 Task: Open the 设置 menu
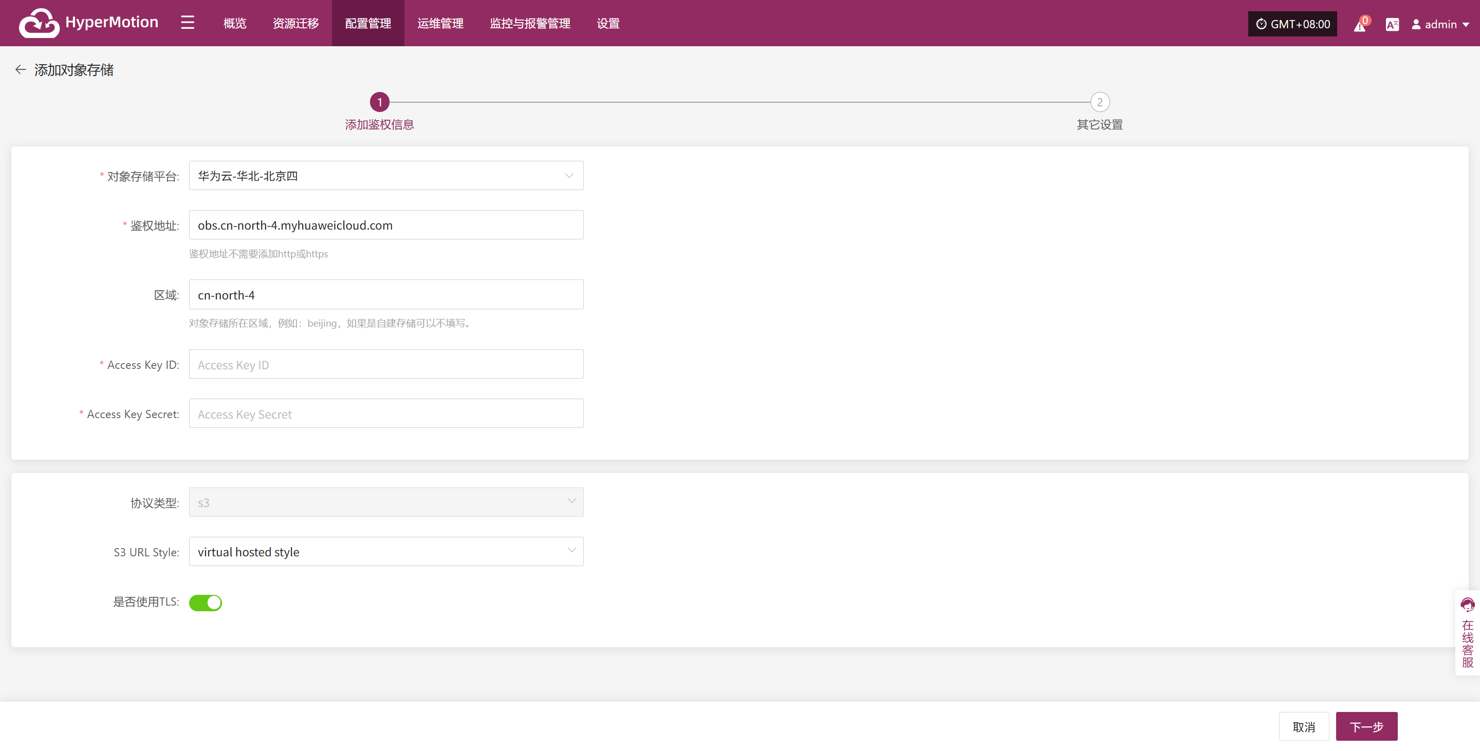coord(608,24)
